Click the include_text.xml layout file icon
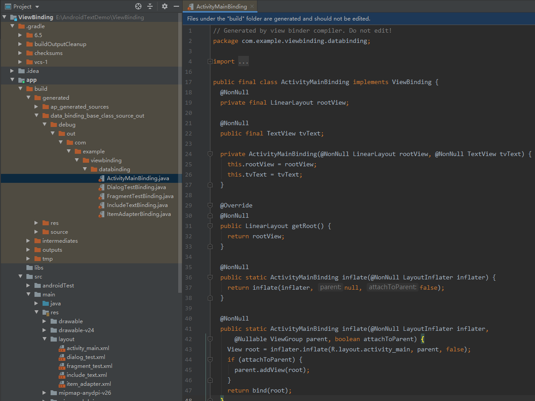The image size is (535, 401). coord(62,375)
